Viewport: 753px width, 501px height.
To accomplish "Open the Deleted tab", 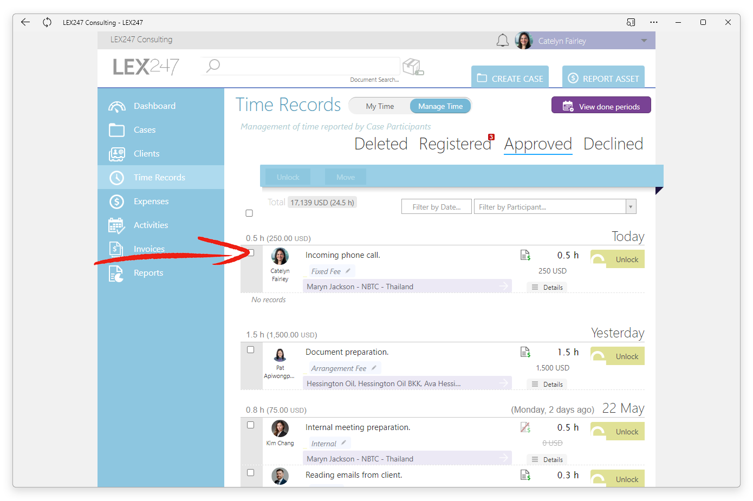I will point(381,144).
